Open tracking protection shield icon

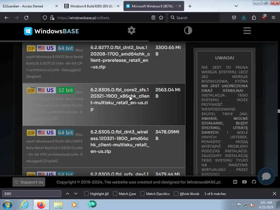tap(45, 18)
